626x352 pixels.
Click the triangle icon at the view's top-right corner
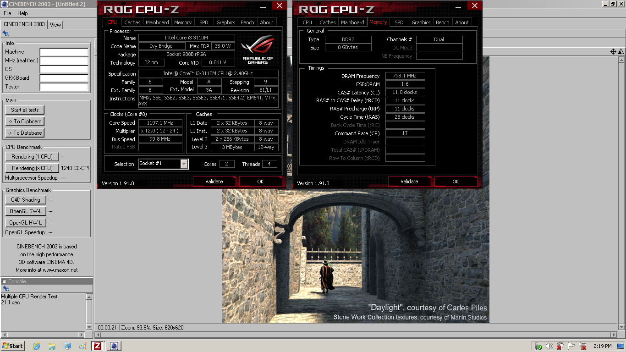click(621, 52)
